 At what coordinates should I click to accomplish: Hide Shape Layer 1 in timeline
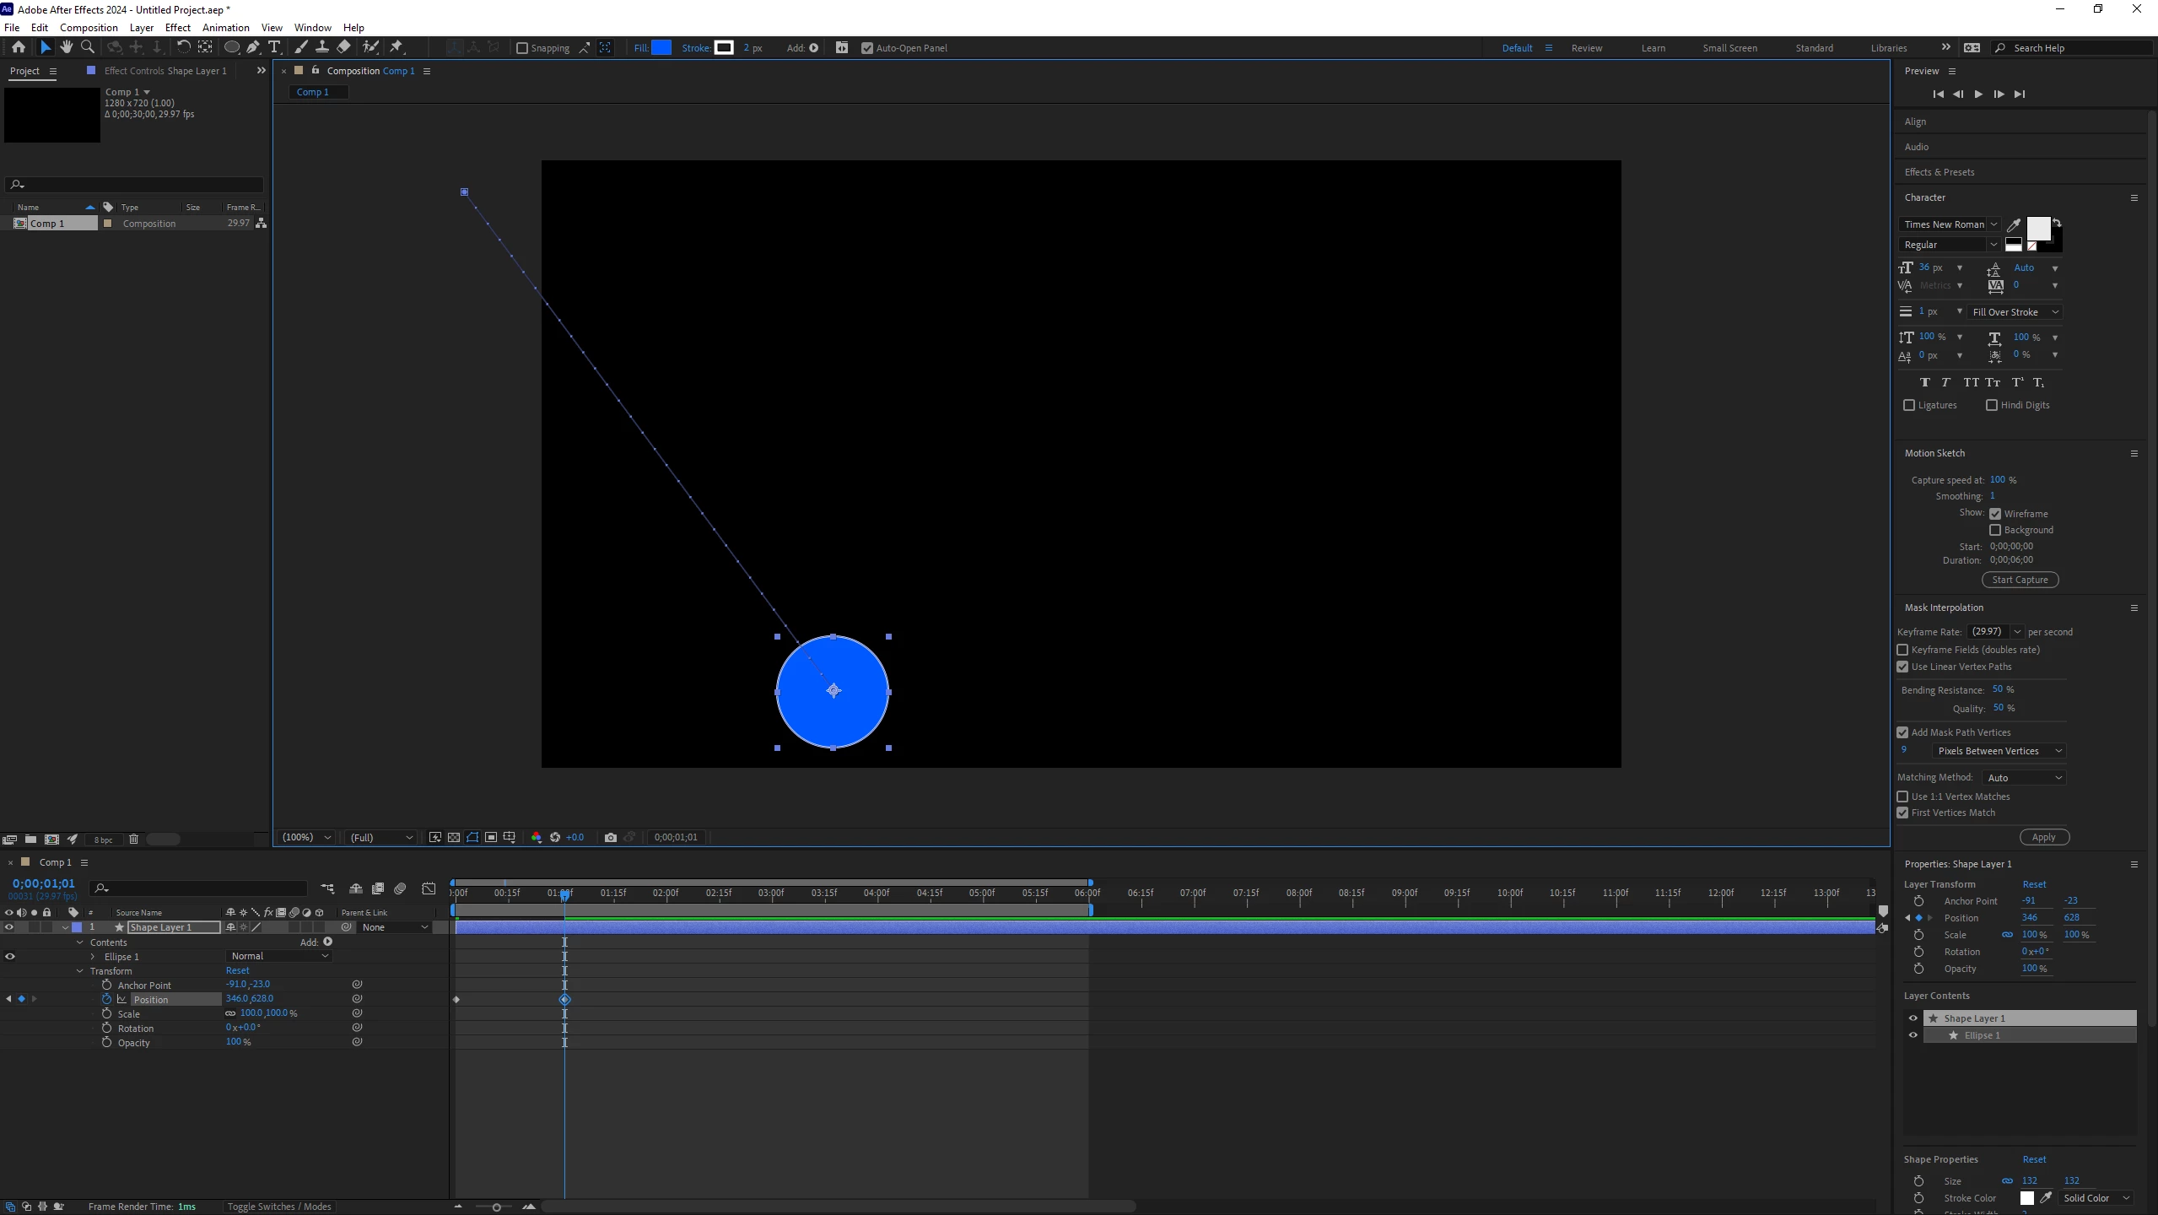click(x=9, y=927)
